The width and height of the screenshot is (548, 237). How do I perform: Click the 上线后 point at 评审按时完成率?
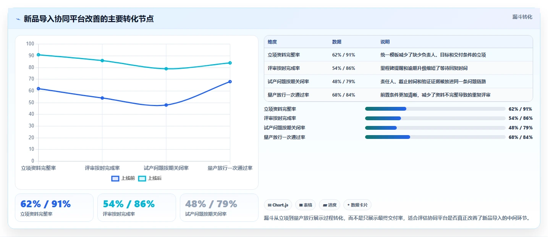tap(102, 60)
